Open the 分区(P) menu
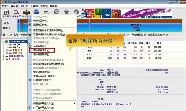 pyautogui.click(x=25, y=6)
